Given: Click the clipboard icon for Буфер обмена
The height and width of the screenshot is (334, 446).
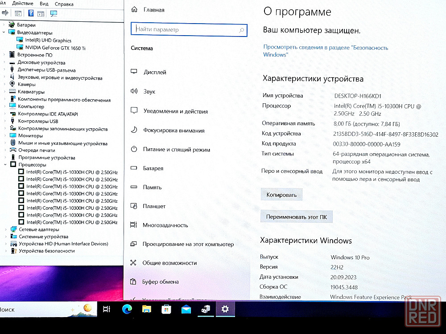Looking at the screenshot, I should click(133, 281).
